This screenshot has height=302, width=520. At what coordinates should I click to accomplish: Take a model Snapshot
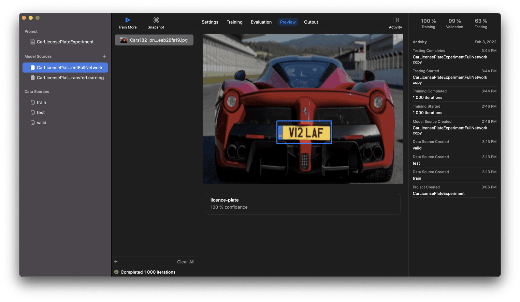click(x=156, y=20)
